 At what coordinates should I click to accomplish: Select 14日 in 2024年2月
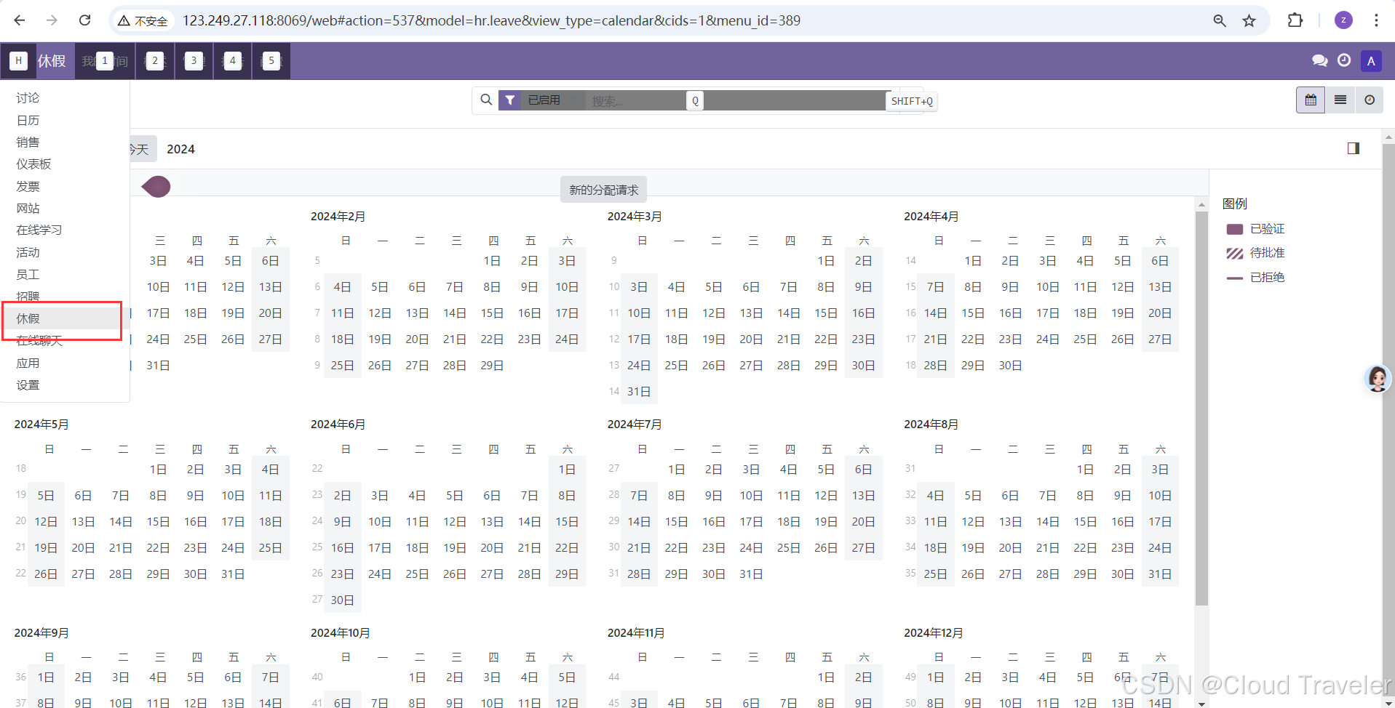click(x=454, y=313)
